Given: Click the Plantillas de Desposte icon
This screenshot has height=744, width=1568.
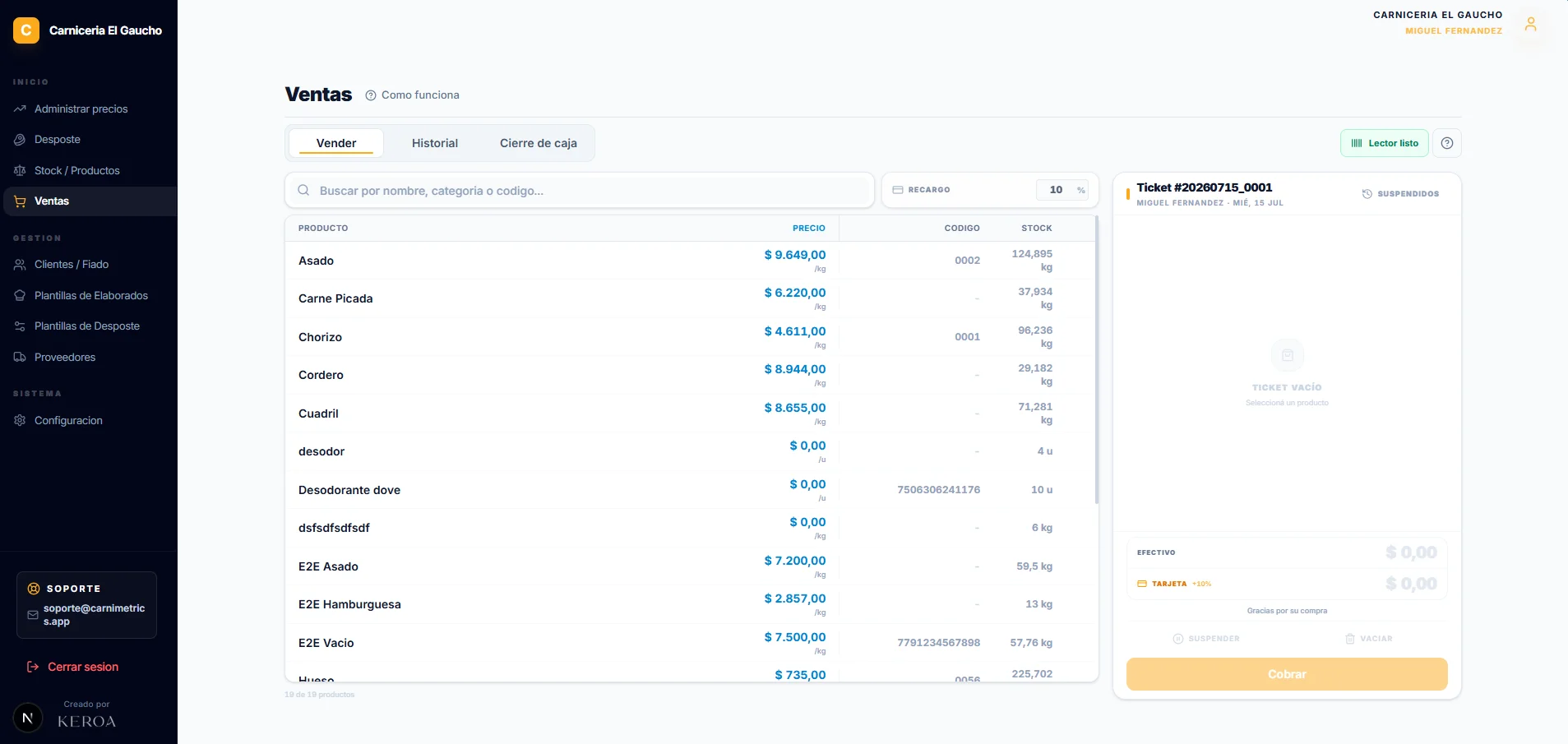Looking at the screenshot, I should (x=20, y=326).
